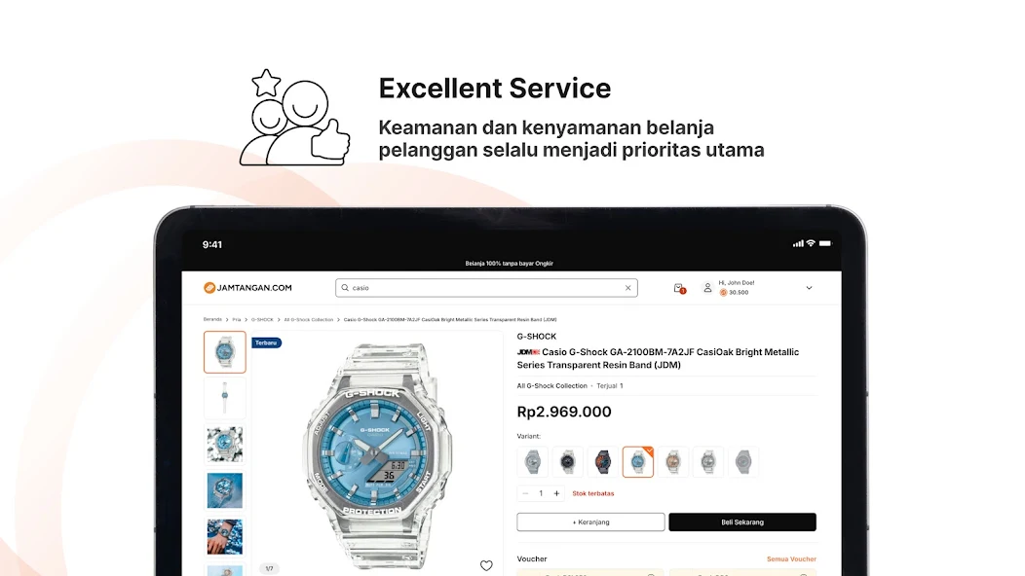Screen dimensions: 1025x576
Task: Select the first grey watch variant
Action: pyautogui.click(x=533, y=462)
